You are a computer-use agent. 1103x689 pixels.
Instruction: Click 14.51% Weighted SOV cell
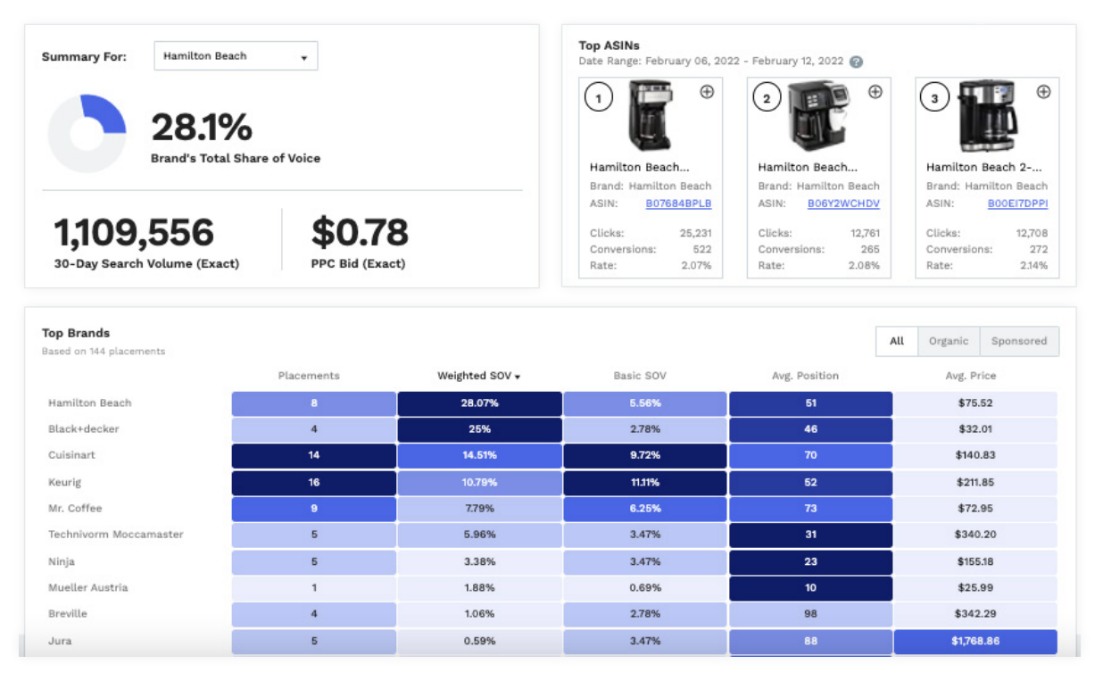[x=480, y=455]
